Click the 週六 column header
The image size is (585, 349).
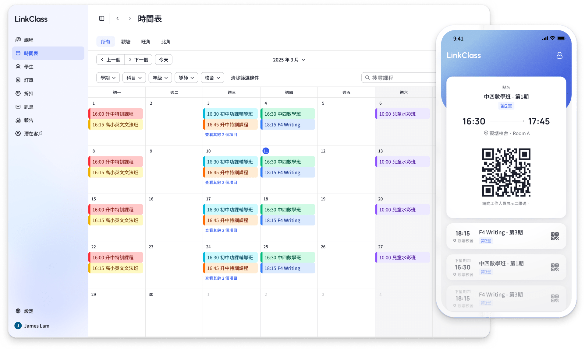click(403, 92)
